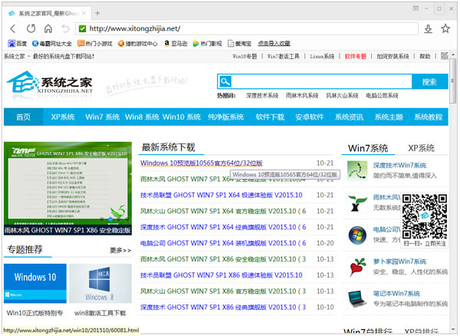Open the 百度 bookmark
The image size is (460, 336).
pyautogui.click(x=18, y=44)
